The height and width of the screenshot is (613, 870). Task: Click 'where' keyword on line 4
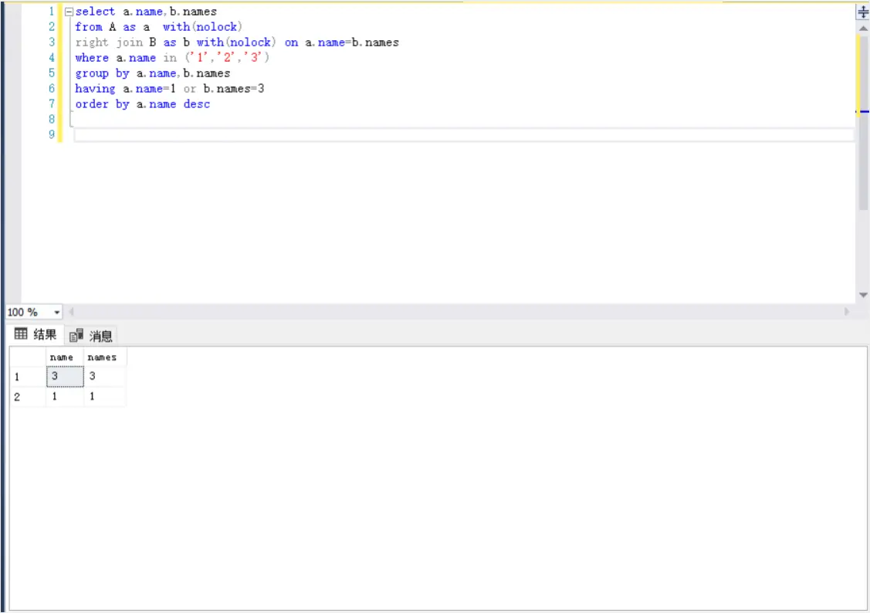pyautogui.click(x=92, y=58)
